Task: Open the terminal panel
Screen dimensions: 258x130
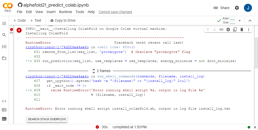Action: (x=4, y=119)
